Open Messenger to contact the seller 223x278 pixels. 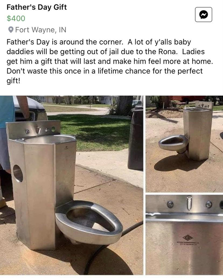203,15
